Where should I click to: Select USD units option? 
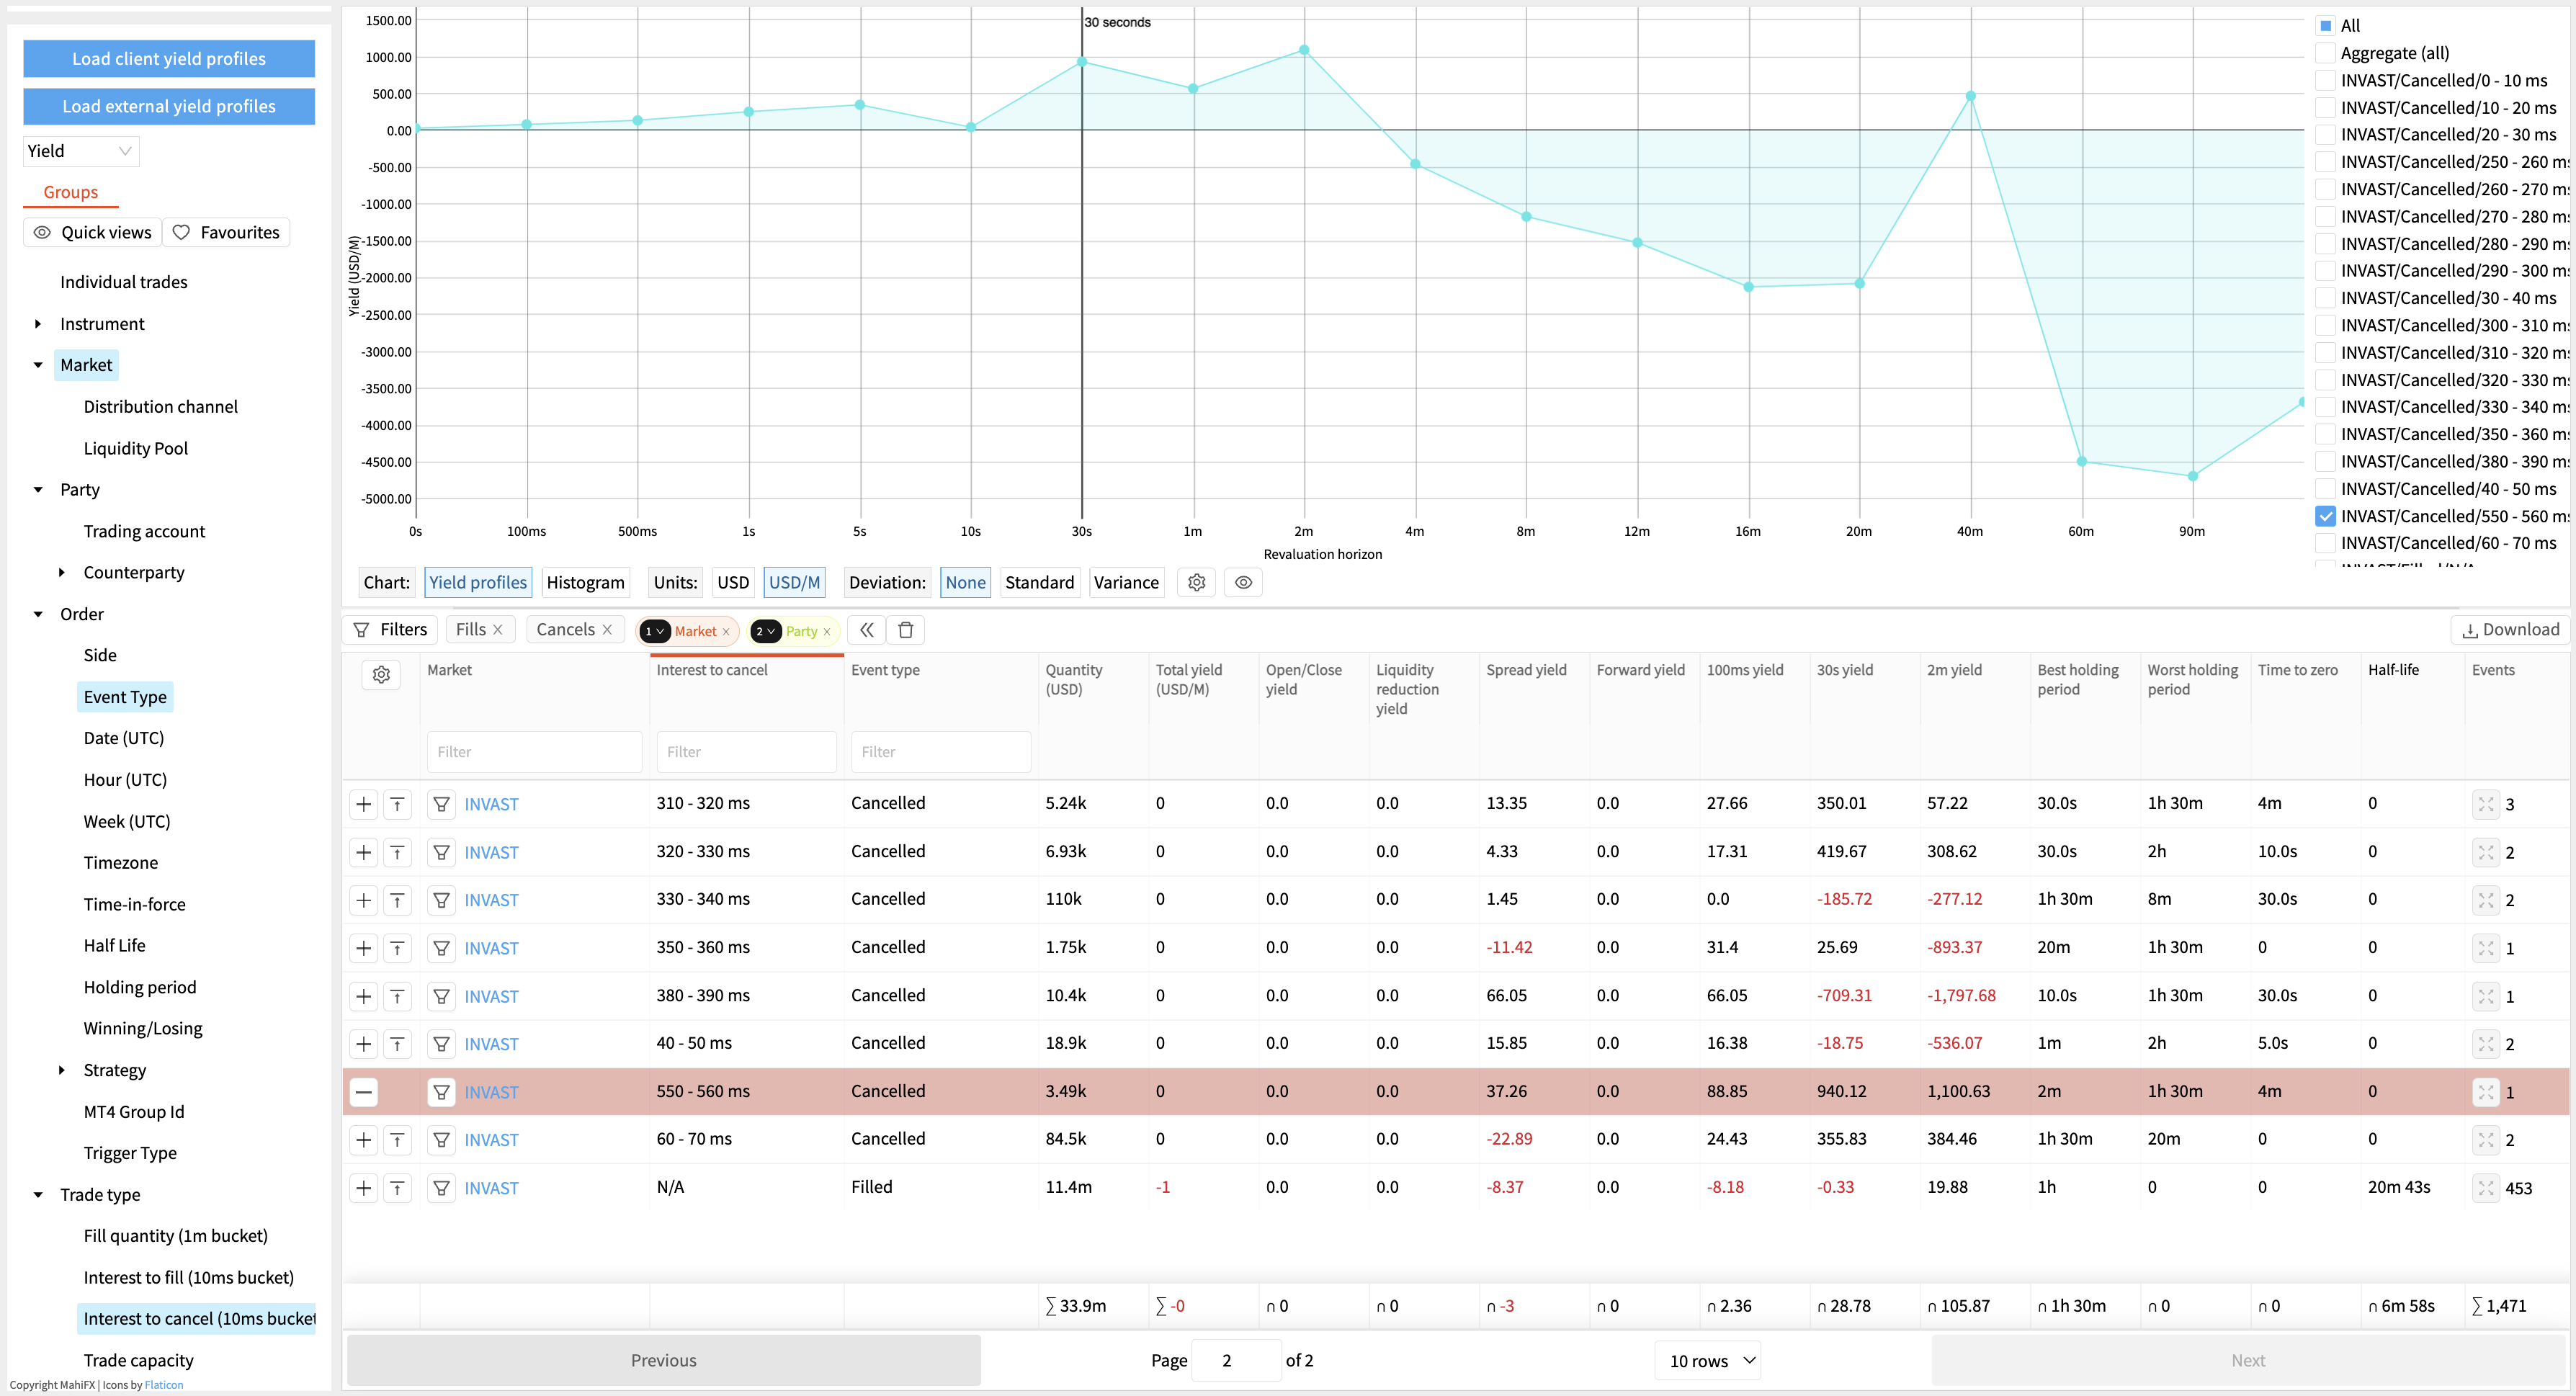[733, 582]
